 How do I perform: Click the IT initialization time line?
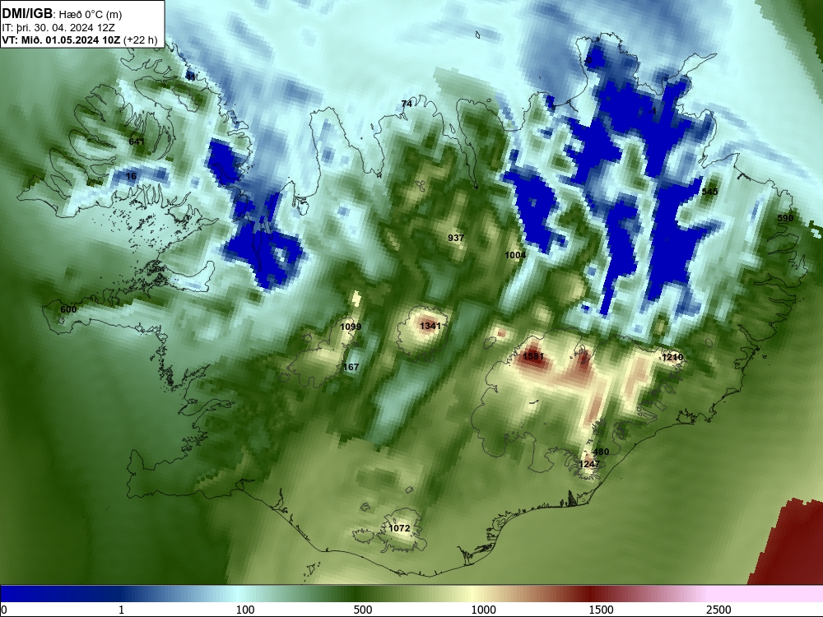click(58, 28)
